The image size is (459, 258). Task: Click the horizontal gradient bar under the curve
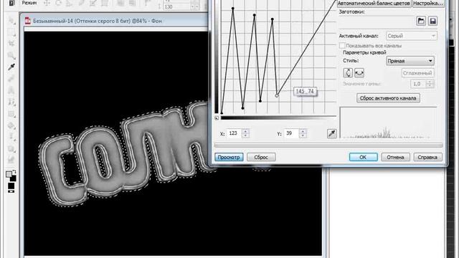pos(278,118)
